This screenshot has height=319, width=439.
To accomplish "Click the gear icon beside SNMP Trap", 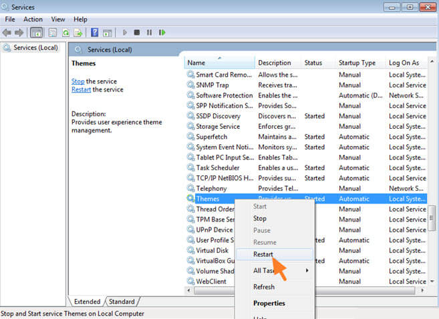I will pos(190,85).
